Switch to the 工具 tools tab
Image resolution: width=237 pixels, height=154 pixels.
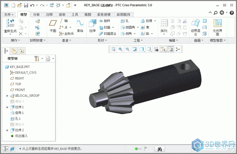75,15
